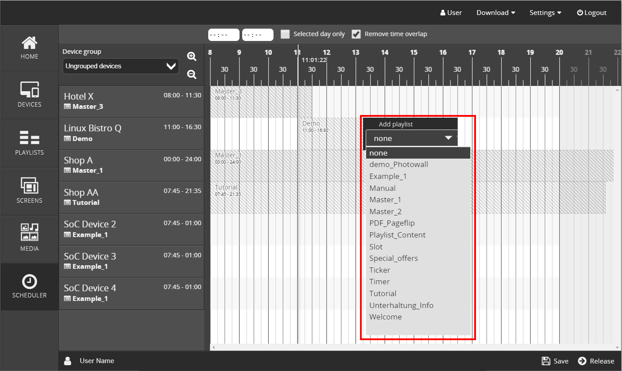Viewport: 622px width, 371px height.
Task: Open the User account link
Action: click(451, 13)
